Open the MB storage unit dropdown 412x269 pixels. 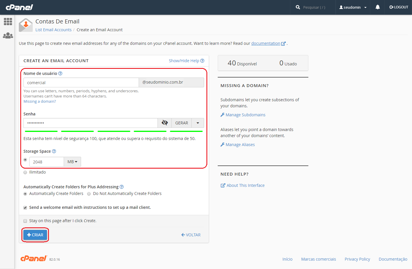72,162
